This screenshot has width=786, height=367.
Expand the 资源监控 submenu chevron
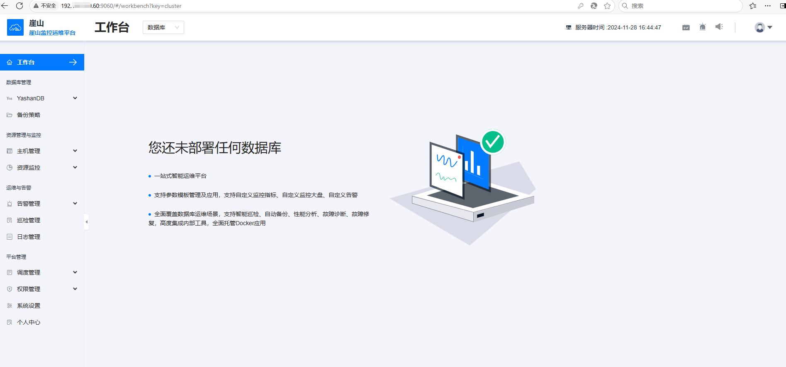[x=75, y=168]
